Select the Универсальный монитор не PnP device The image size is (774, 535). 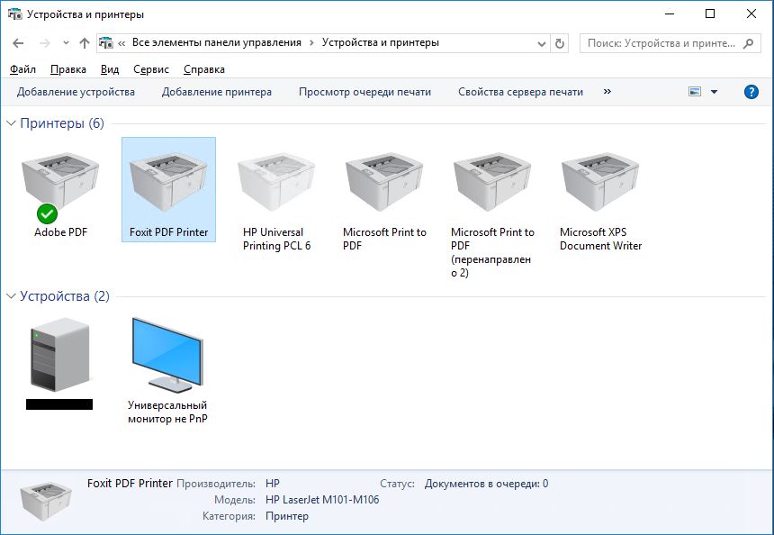[x=167, y=370]
